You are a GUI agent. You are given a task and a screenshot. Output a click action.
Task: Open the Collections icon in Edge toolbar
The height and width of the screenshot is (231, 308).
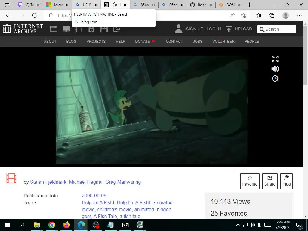pyautogui.click(x=272, y=15)
